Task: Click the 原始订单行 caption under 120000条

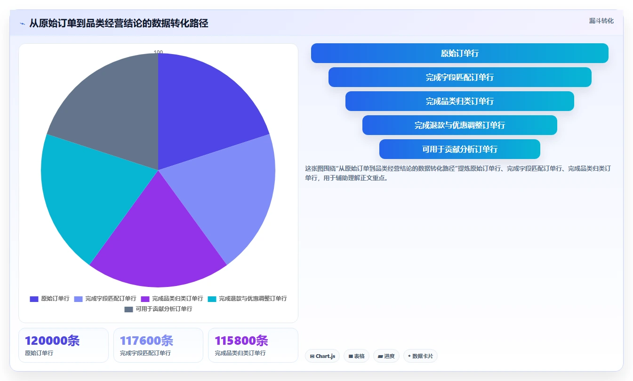Action: (39, 353)
